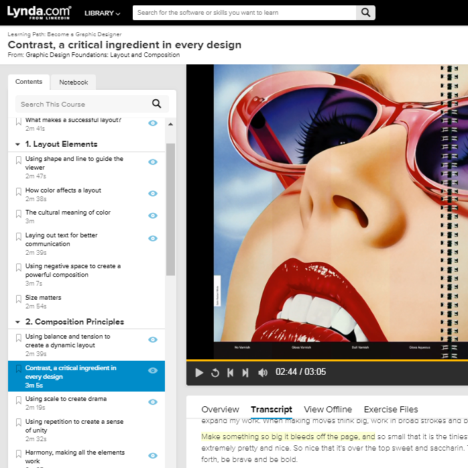Open Using negative space to create a powerful composition

(x=73, y=270)
